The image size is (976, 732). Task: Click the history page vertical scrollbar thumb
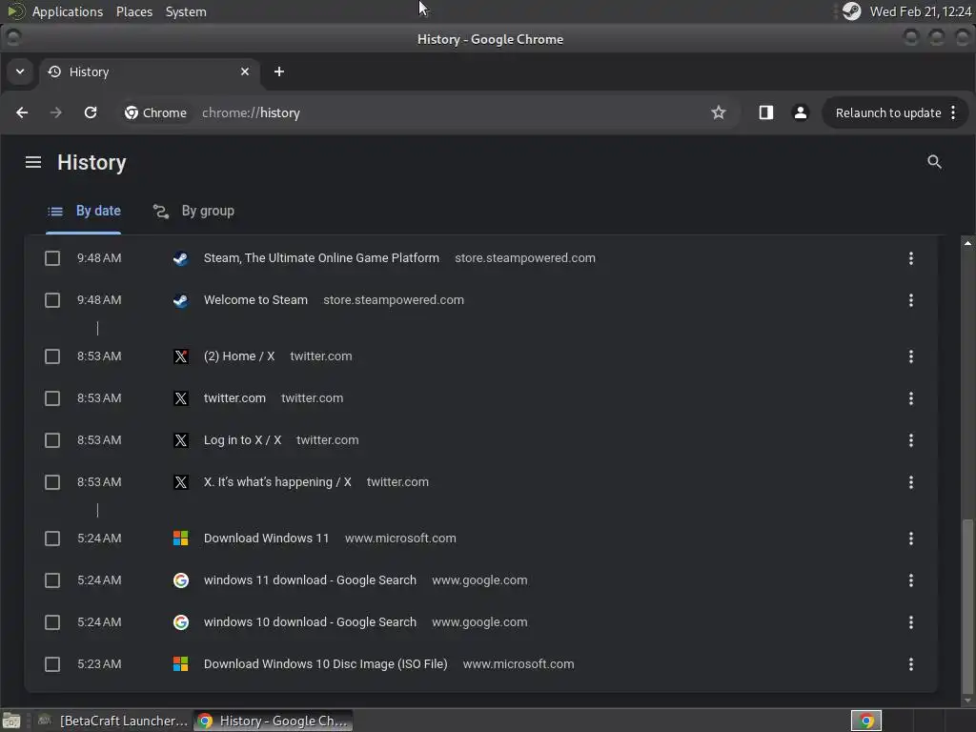tap(967, 607)
